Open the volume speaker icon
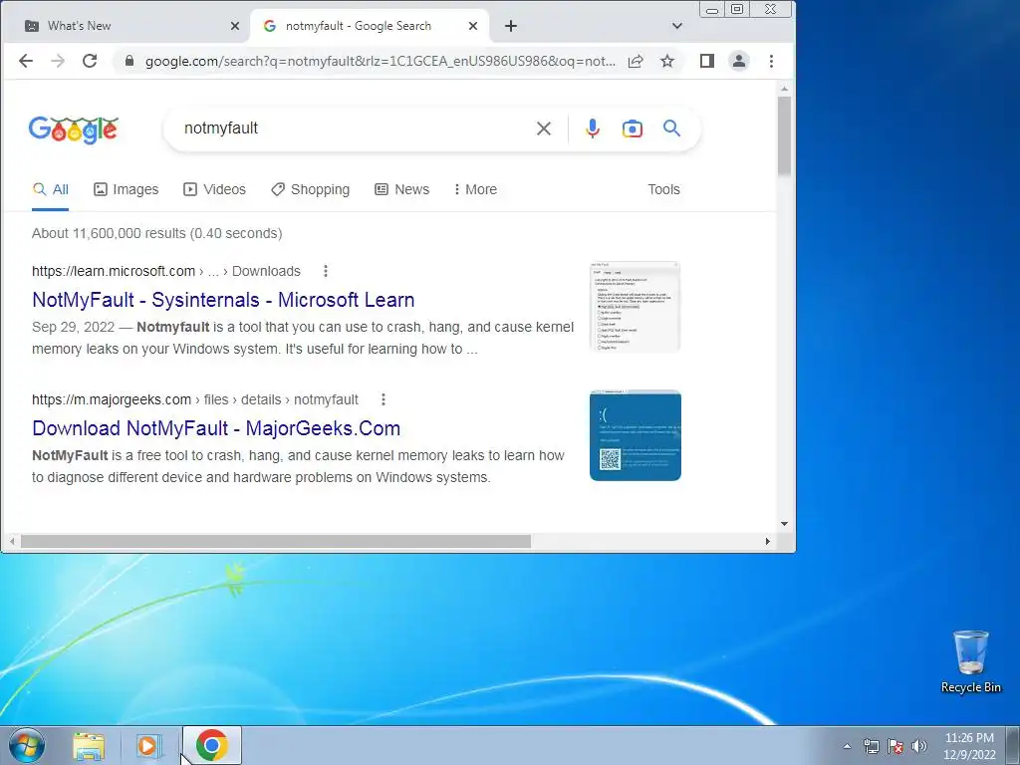Image resolution: width=1020 pixels, height=765 pixels. point(919,746)
